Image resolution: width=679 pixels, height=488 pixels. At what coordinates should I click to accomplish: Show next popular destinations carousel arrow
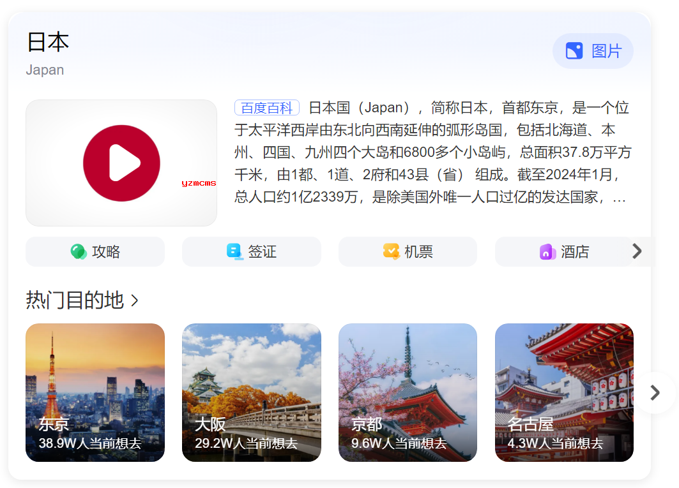pyautogui.click(x=655, y=392)
